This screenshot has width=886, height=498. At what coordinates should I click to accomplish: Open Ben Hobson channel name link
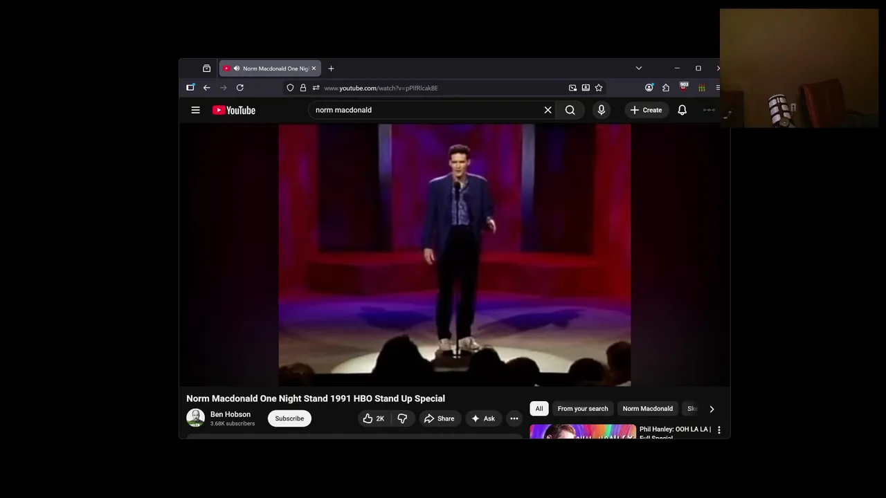tap(230, 414)
